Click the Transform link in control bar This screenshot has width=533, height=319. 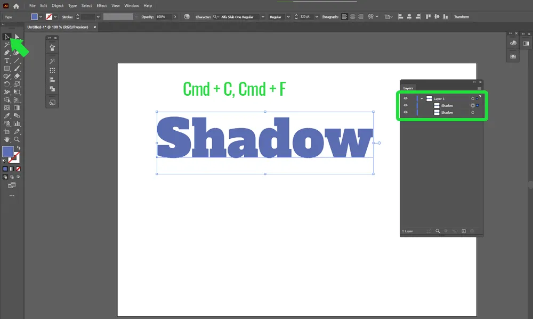click(x=461, y=16)
